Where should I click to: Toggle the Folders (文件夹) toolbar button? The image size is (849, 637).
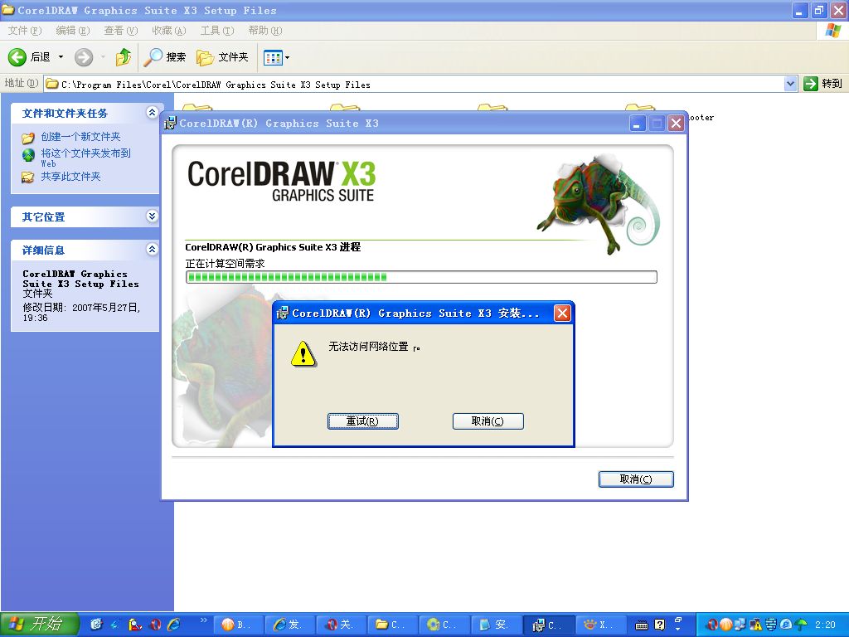click(x=222, y=57)
